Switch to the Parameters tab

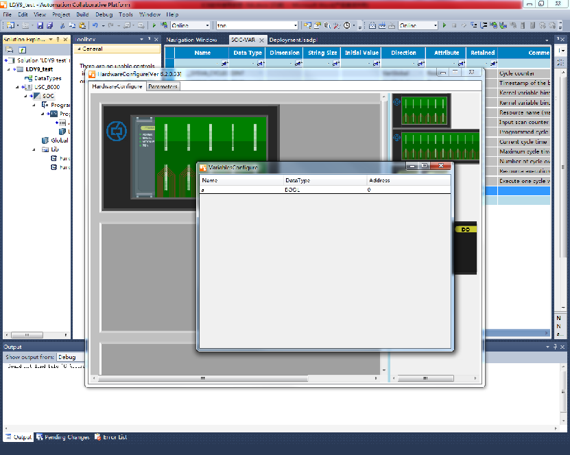[163, 86]
